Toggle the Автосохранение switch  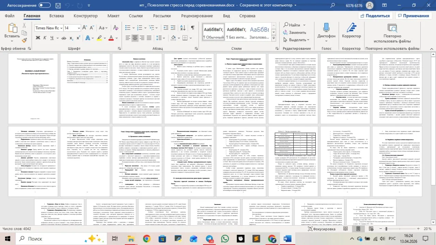click(x=45, y=5)
